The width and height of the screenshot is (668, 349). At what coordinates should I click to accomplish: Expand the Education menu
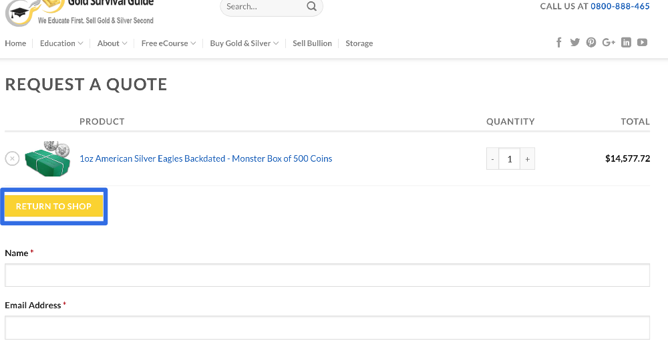(61, 43)
